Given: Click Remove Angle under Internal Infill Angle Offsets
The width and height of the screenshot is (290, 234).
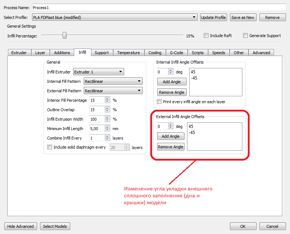Looking at the screenshot, I should 172,92.
